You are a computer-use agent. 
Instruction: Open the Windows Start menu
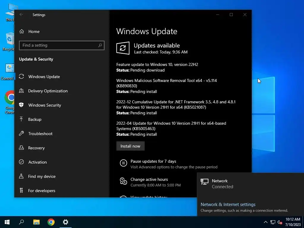coord(7,222)
